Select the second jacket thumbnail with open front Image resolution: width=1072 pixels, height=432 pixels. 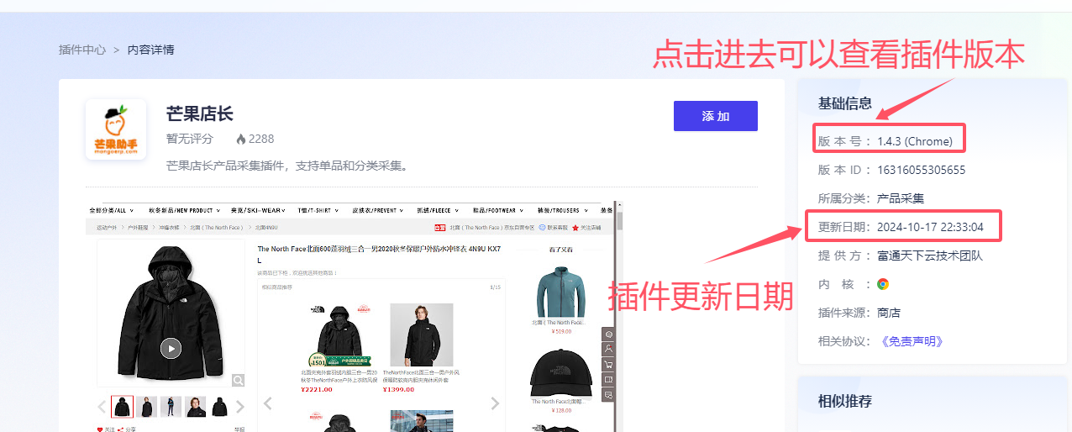click(146, 407)
